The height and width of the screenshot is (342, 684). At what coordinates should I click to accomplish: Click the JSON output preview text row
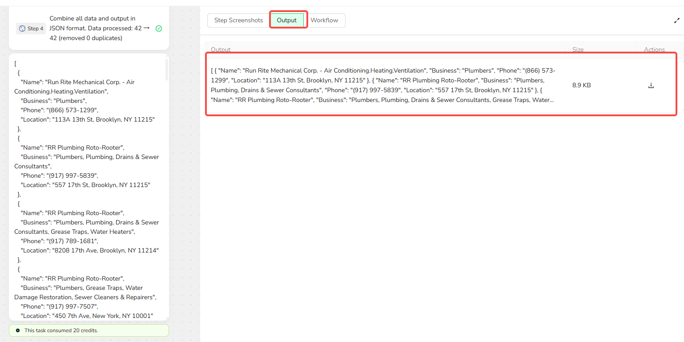[x=383, y=85]
